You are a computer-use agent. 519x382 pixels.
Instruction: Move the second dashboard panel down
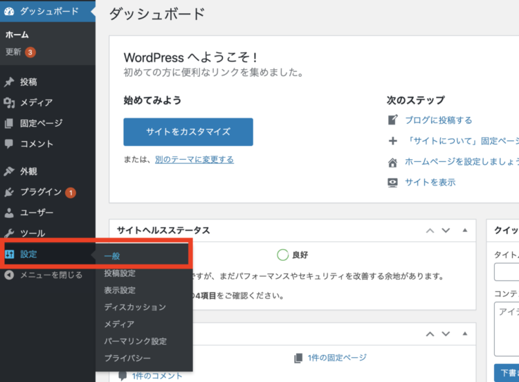[x=446, y=334]
